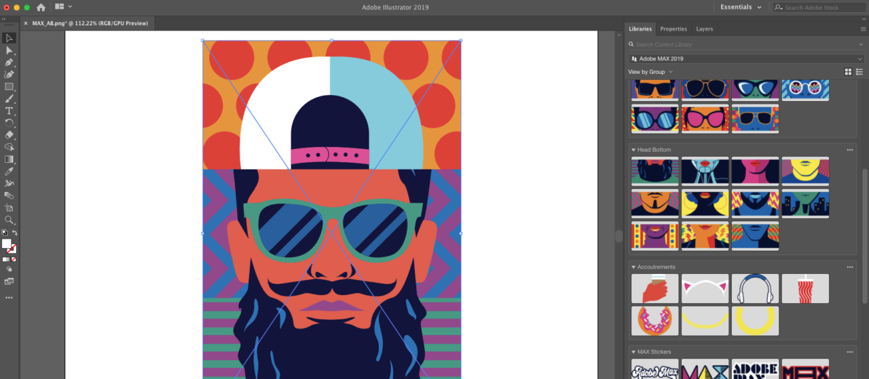
Task: Pick the Rectangle tool
Action: click(9, 87)
